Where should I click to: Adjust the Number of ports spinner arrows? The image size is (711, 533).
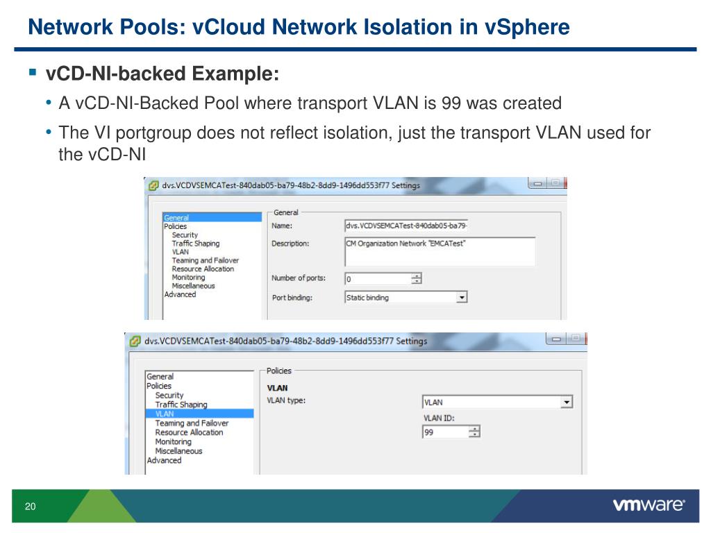pyautogui.click(x=417, y=279)
